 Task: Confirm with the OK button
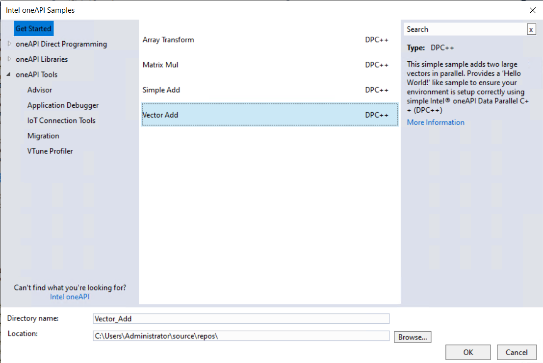(x=468, y=352)
